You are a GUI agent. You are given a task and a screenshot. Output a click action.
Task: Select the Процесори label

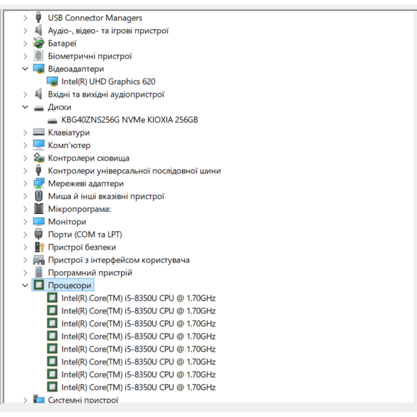[x=69, y=286]
